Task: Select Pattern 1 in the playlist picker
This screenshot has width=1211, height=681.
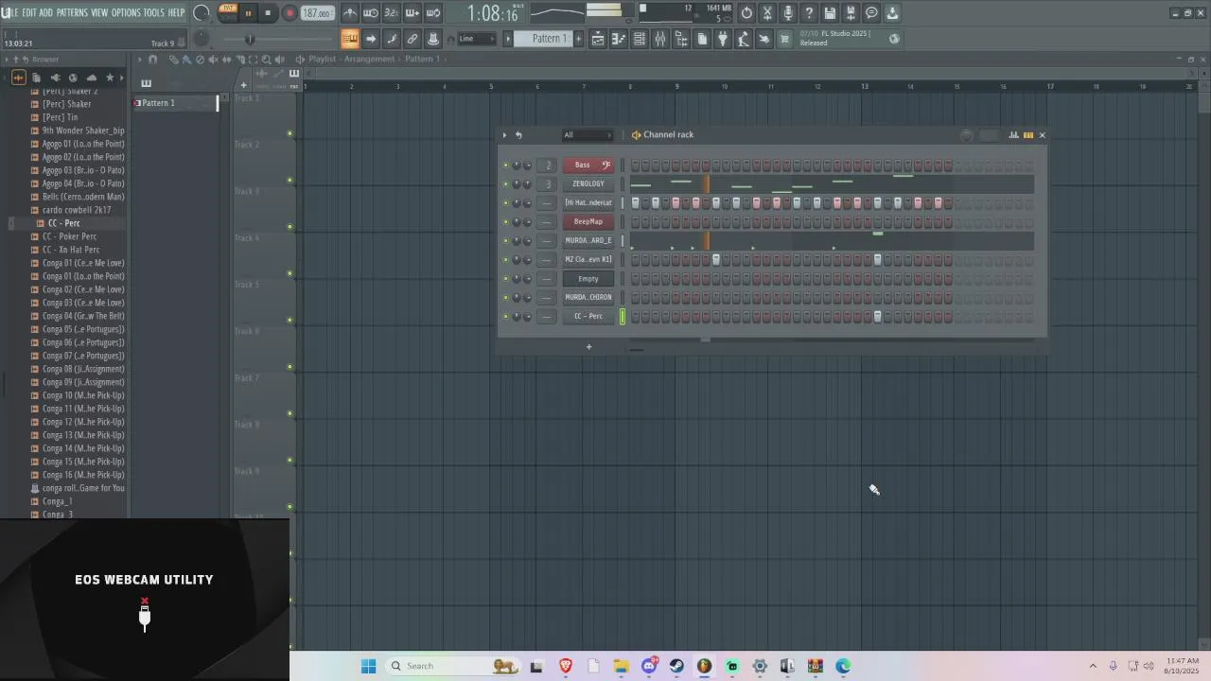Action: coord(175,103)
